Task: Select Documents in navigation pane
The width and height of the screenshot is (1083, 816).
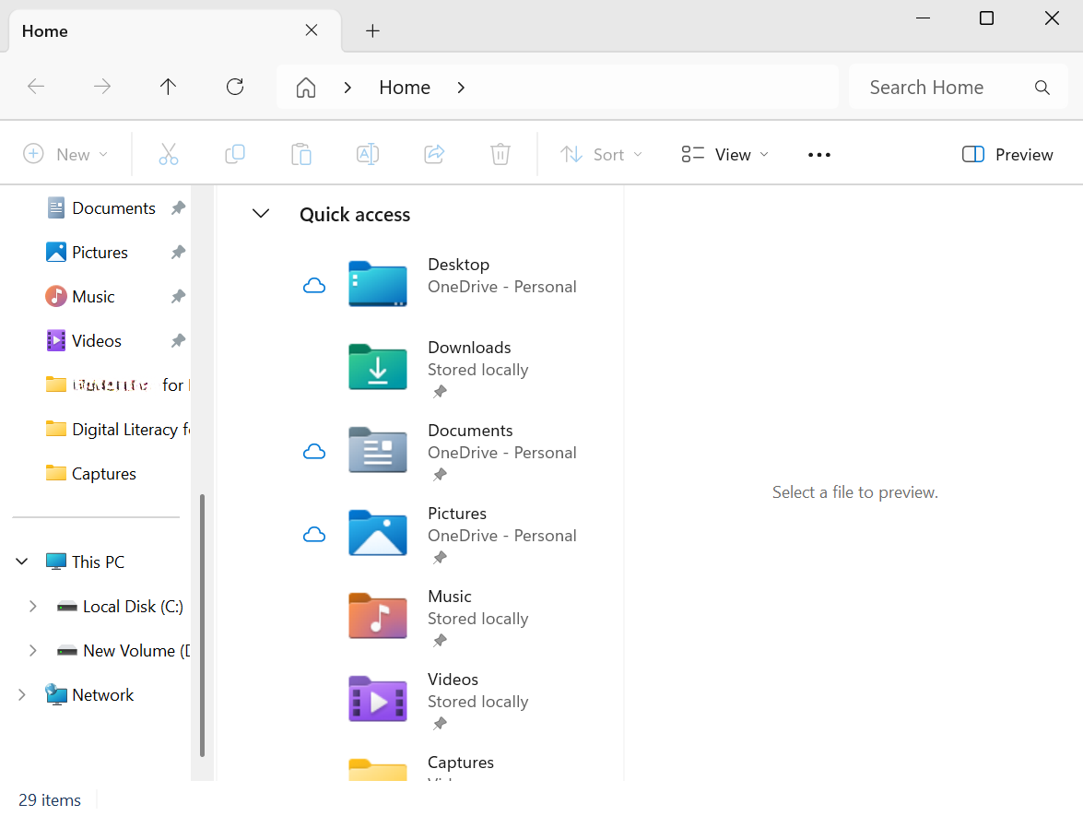Action: [x=114, y=208]
